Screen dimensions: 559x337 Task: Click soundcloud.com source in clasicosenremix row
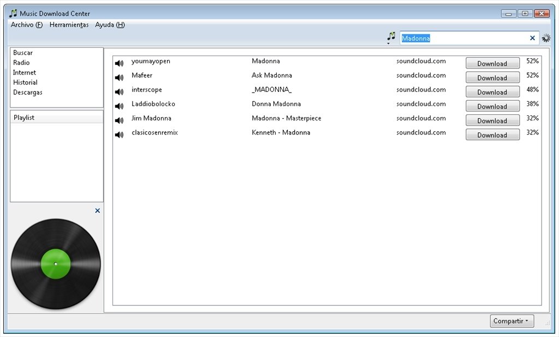421,132
